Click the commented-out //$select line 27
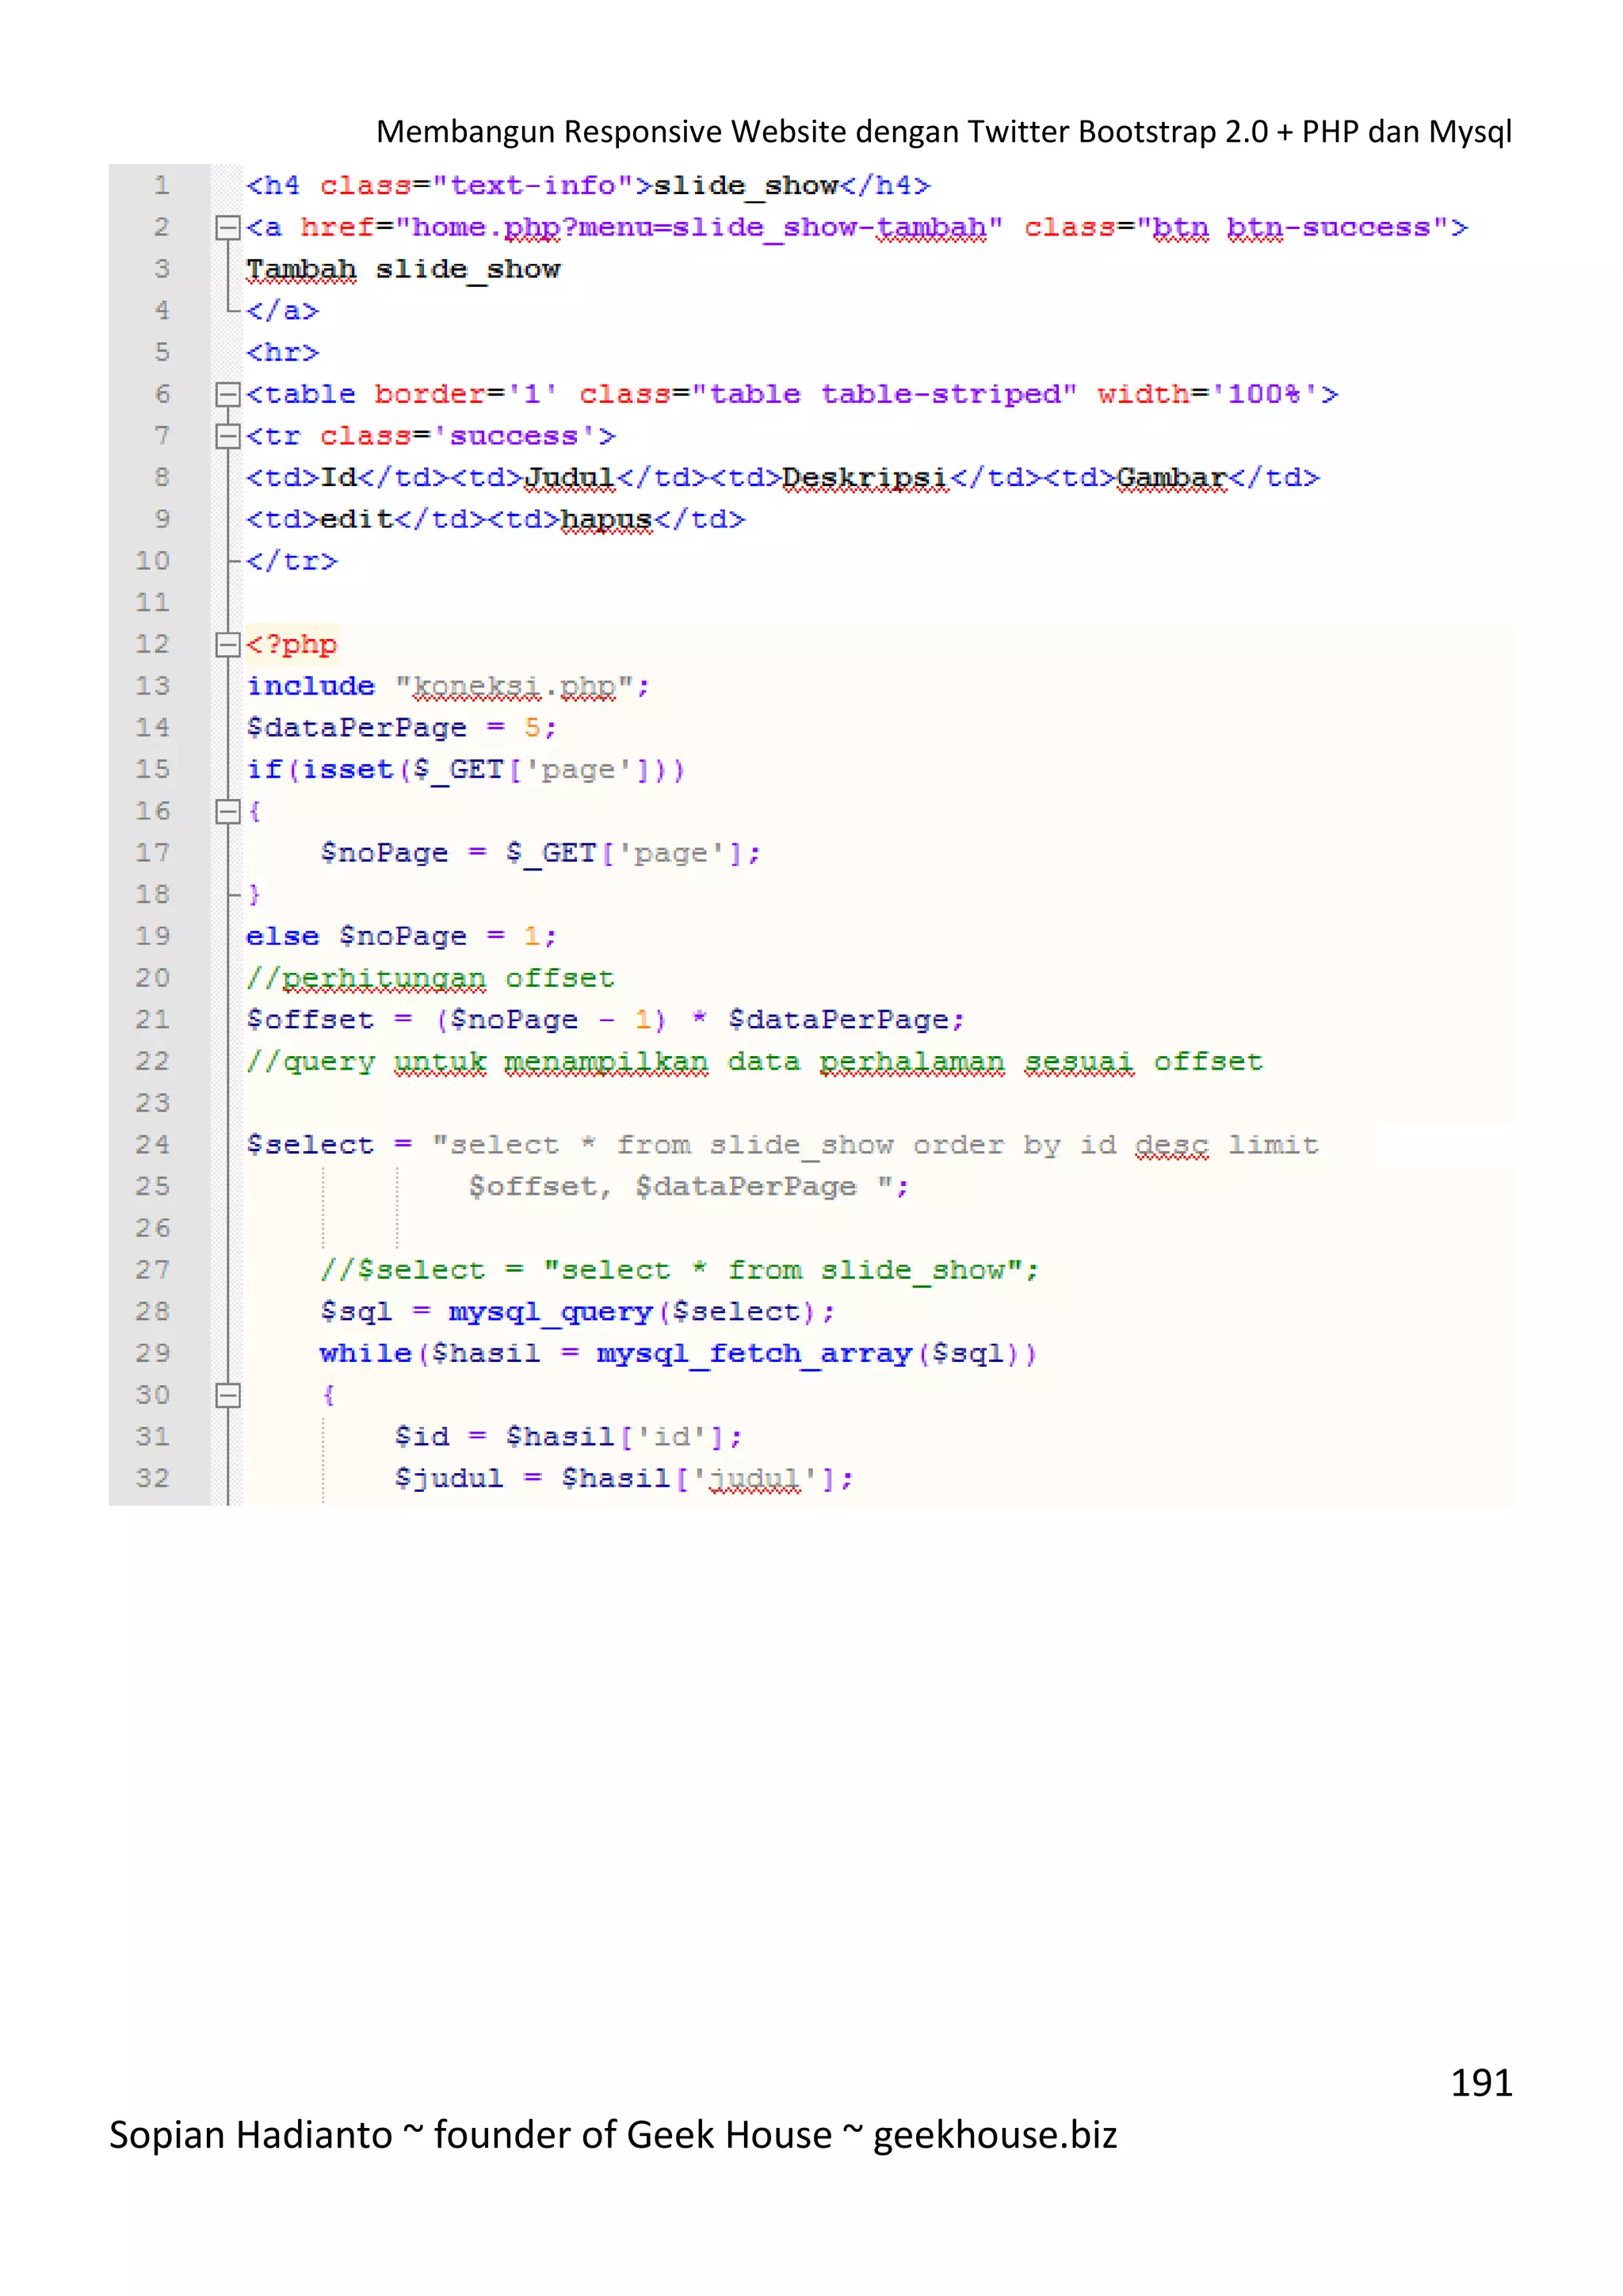This screenshot has width=1623, height=2296. pyautogui.click(x=681, y=1270)
